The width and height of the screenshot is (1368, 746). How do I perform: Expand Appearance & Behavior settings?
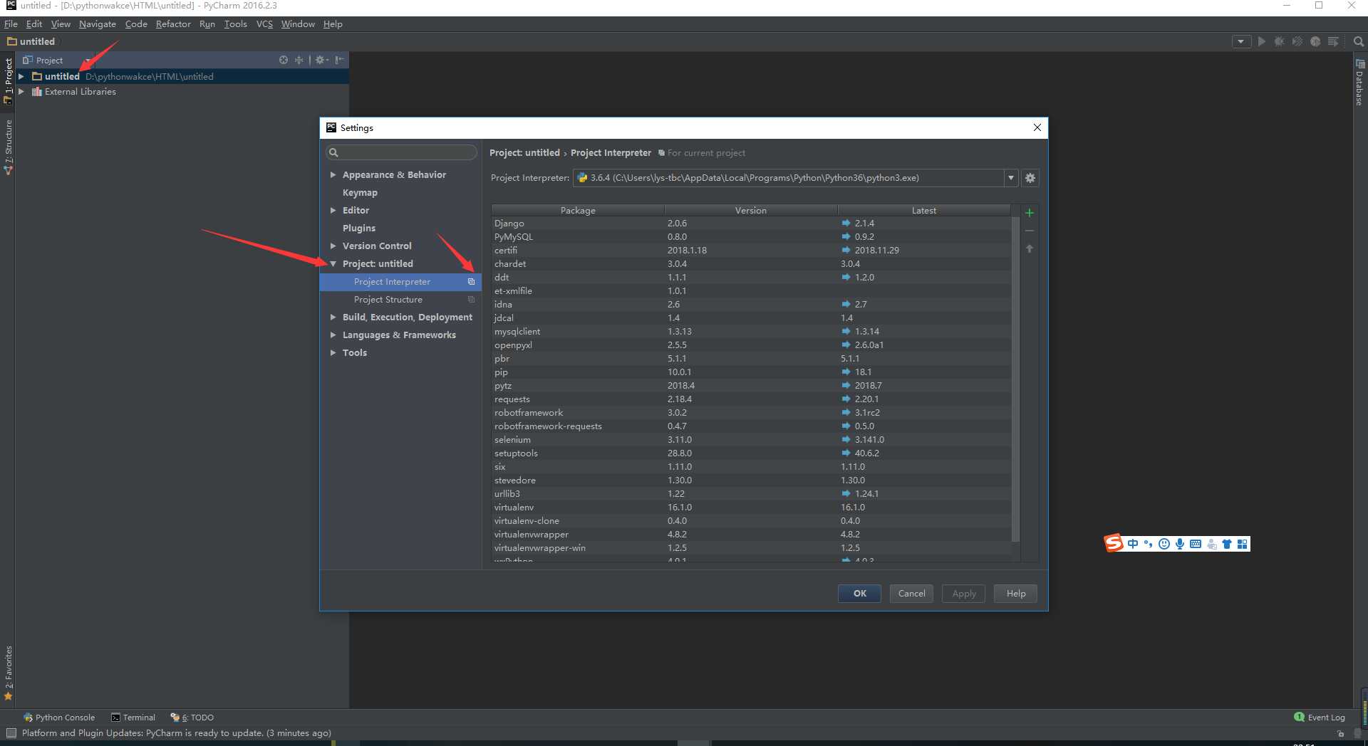tap(333, 174)
